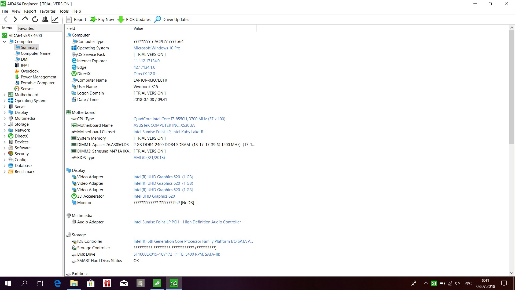The height and width of the screenshot is (290, 515).
Task: Select the Security shield icon
Action: click(x=11, y=154)
